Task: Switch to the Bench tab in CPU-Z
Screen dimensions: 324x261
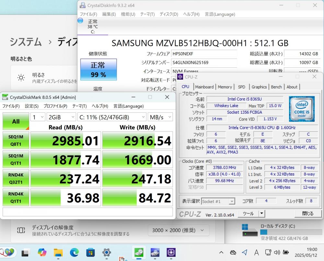Action: pyautogui.click(x=276, y=87)
